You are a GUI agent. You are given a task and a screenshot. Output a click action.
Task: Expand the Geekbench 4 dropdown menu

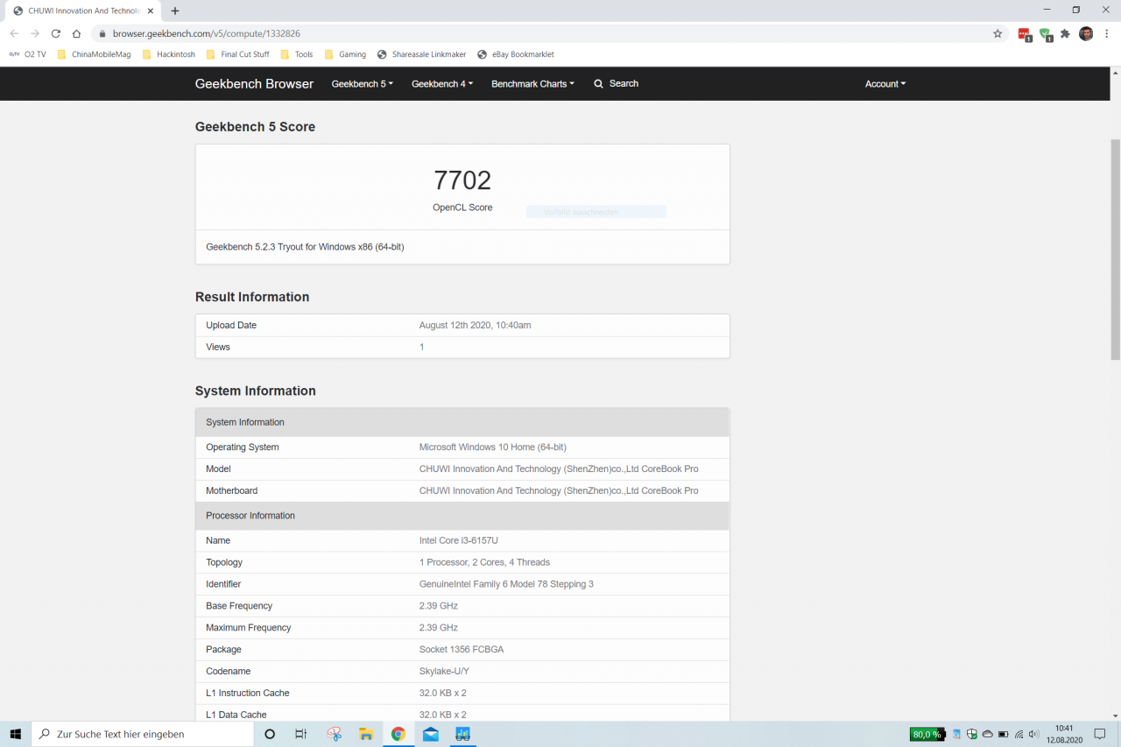click(x=442, y=84)
